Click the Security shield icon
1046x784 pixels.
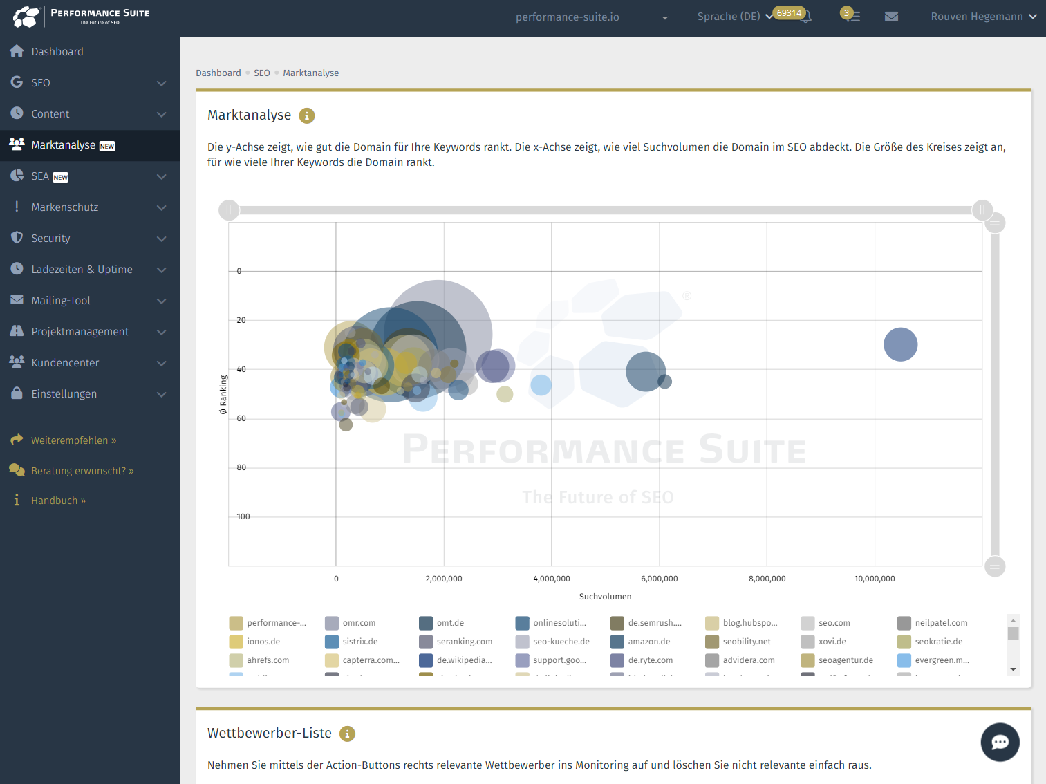pos(17,237)
